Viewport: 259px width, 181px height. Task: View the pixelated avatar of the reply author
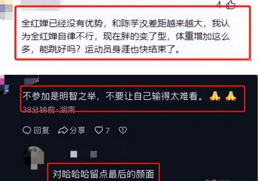coord(34,157)
